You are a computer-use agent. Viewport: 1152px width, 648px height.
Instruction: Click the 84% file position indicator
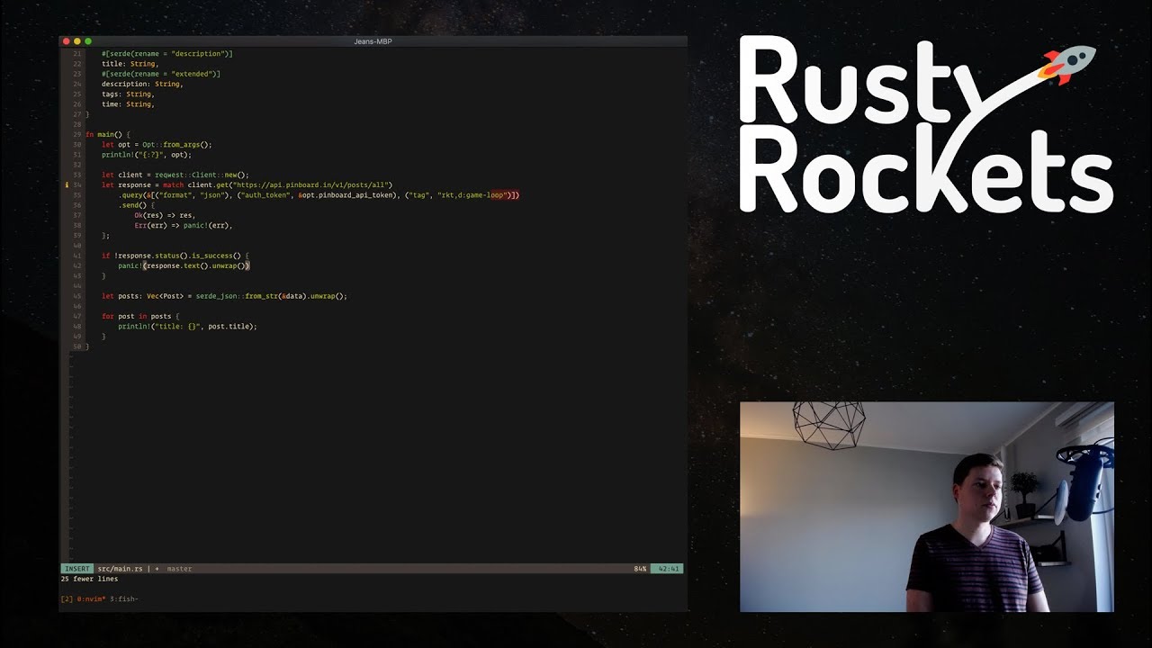pyautogui.click(x=640, y=569)
